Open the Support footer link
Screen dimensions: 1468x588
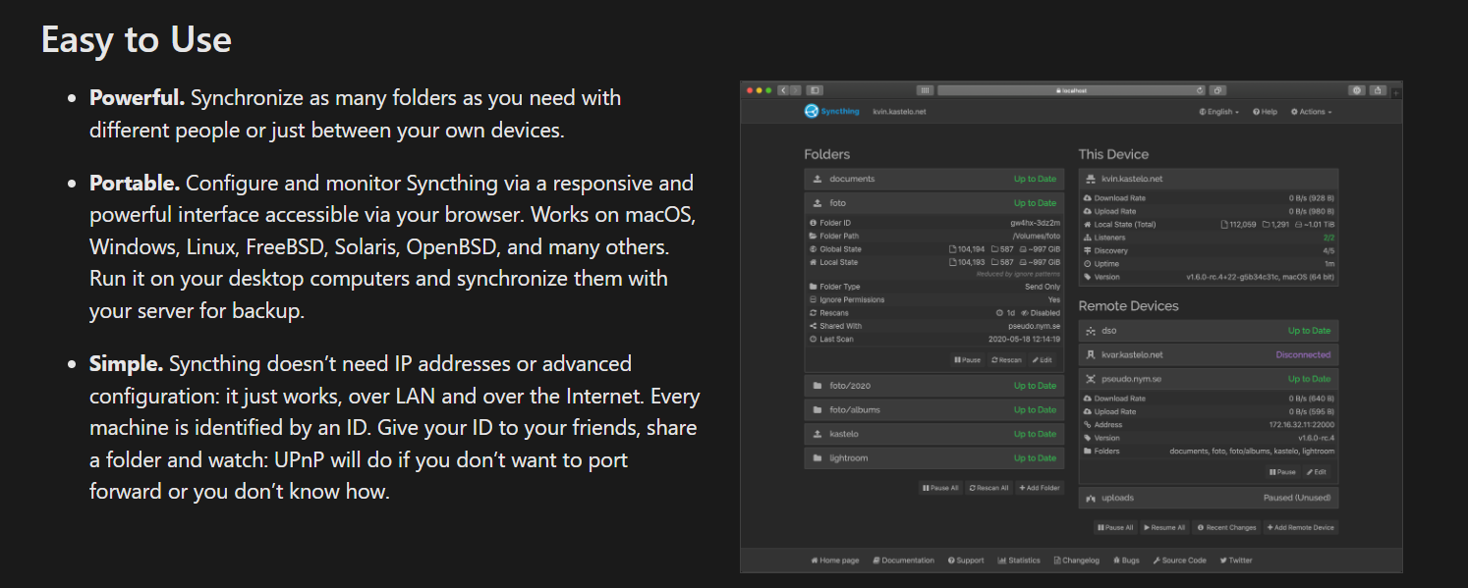[x=966, y=561]
